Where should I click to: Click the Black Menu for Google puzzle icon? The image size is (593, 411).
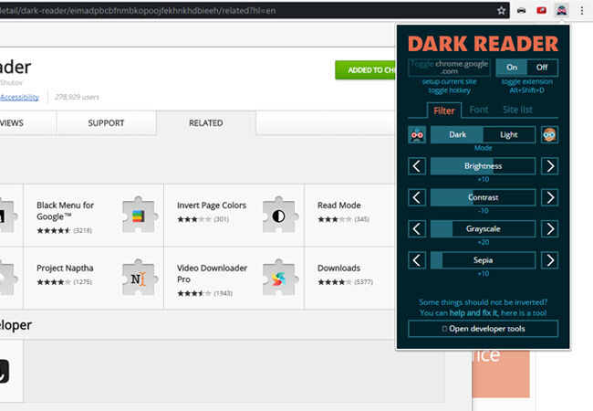(139, 215)
